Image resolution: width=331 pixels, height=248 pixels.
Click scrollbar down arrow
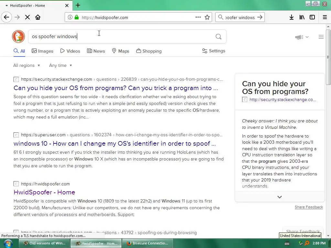(328, 236)
